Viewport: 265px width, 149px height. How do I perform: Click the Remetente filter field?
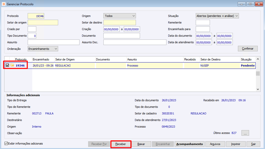coord(203,22)
